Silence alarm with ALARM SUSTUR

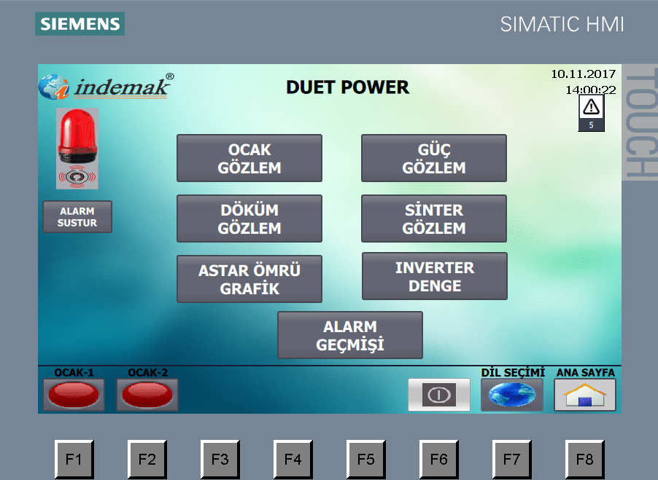(x=77, y=216)
